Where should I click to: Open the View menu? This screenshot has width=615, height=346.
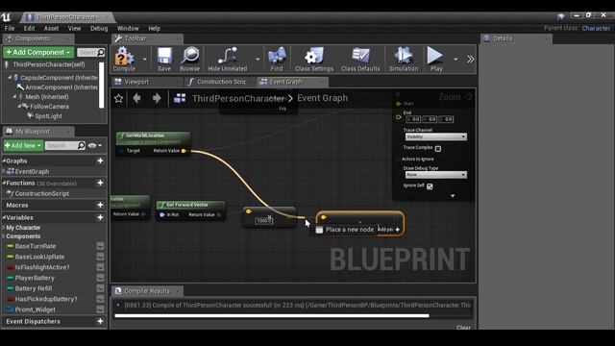point(74,28)
